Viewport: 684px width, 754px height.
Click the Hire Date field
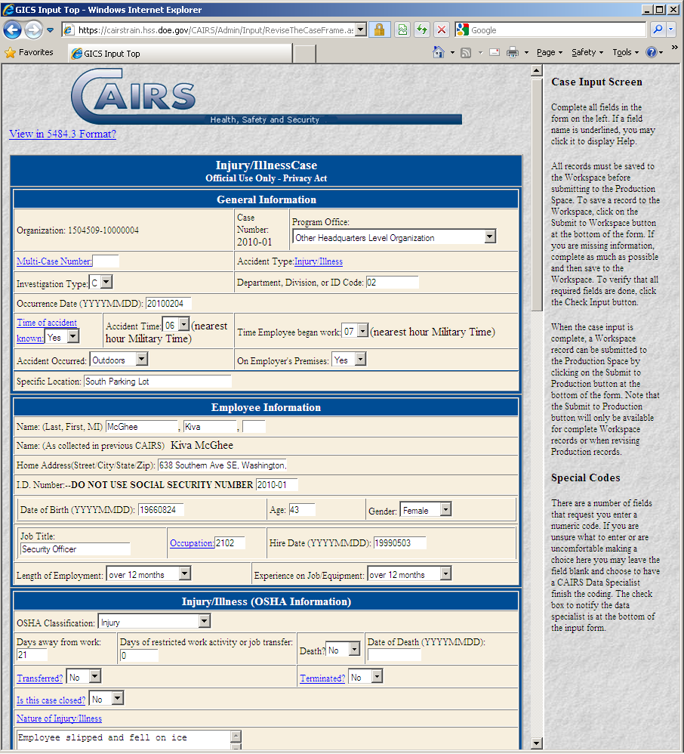pyautogui.click(x=399, y=543)
